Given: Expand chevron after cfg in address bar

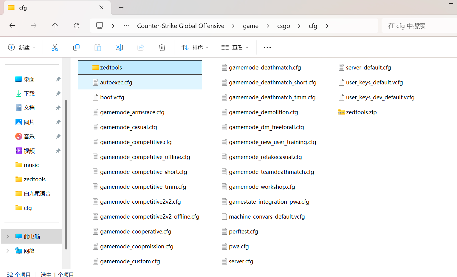Looking at the screenshot, I should (327, 26).
